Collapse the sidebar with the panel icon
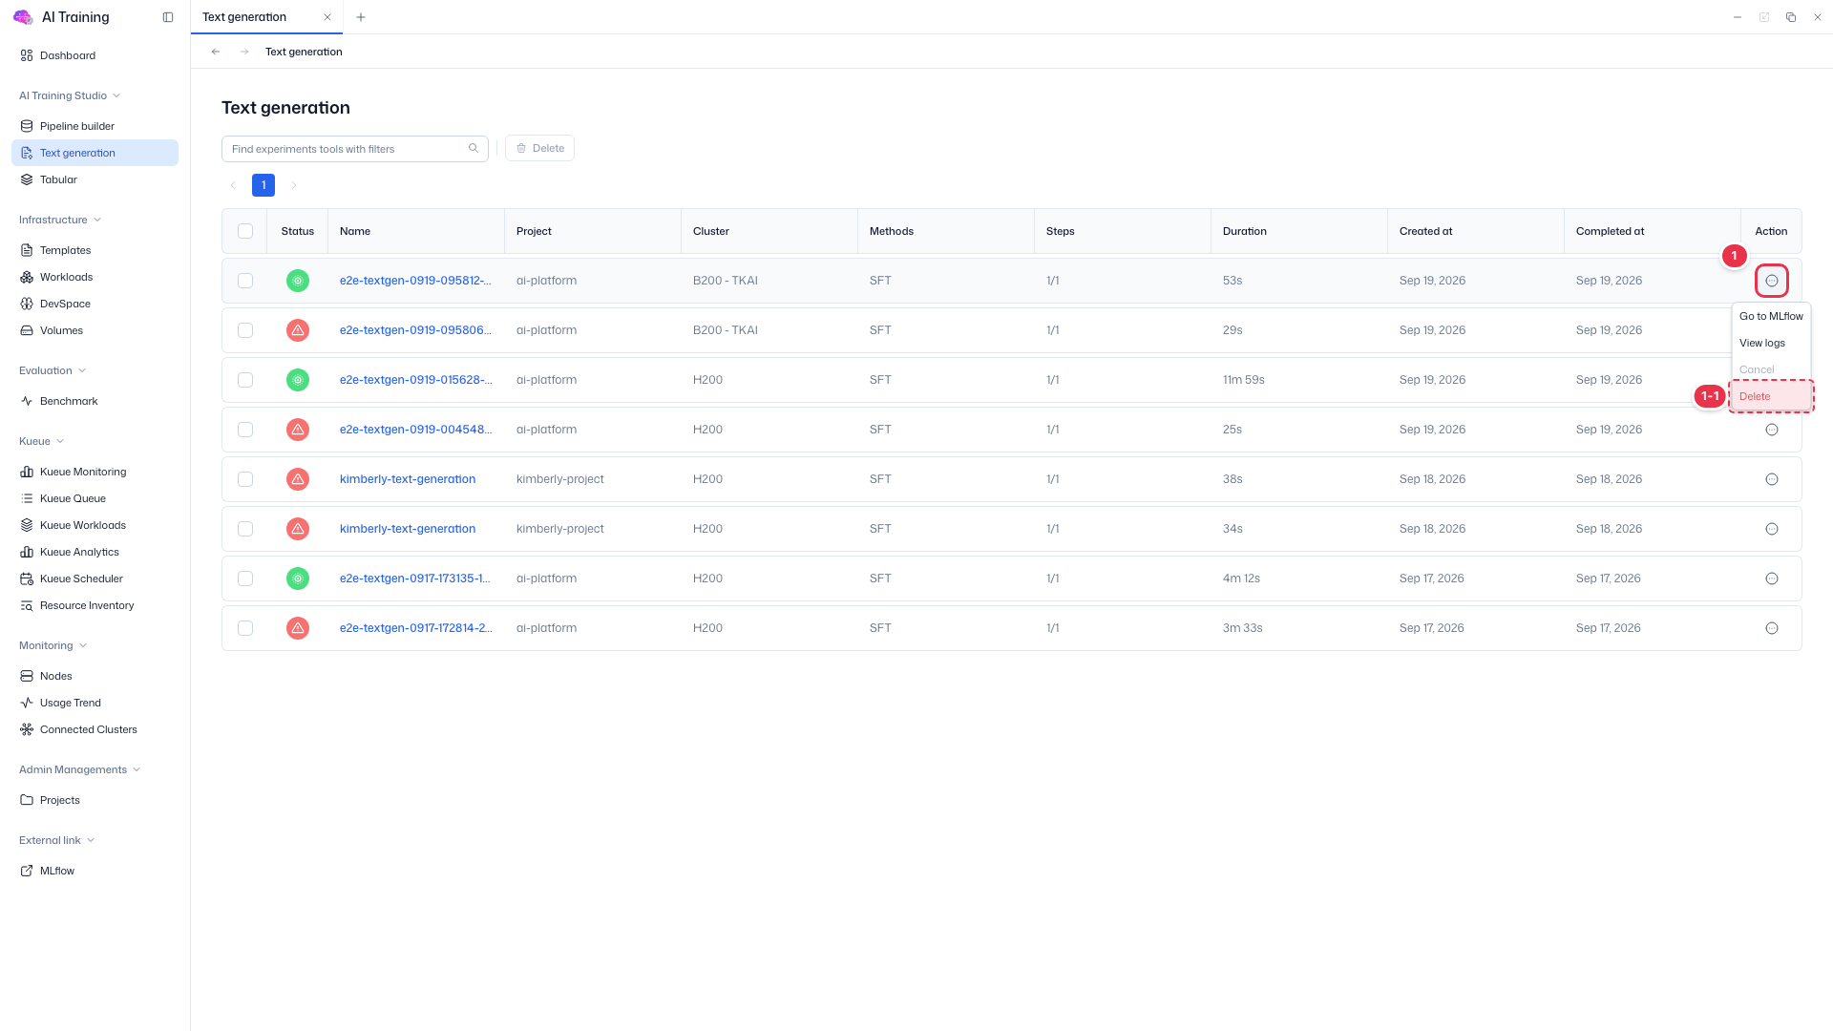The width and height of the screenshot is (1833, 1031). (x=168, y=17)
